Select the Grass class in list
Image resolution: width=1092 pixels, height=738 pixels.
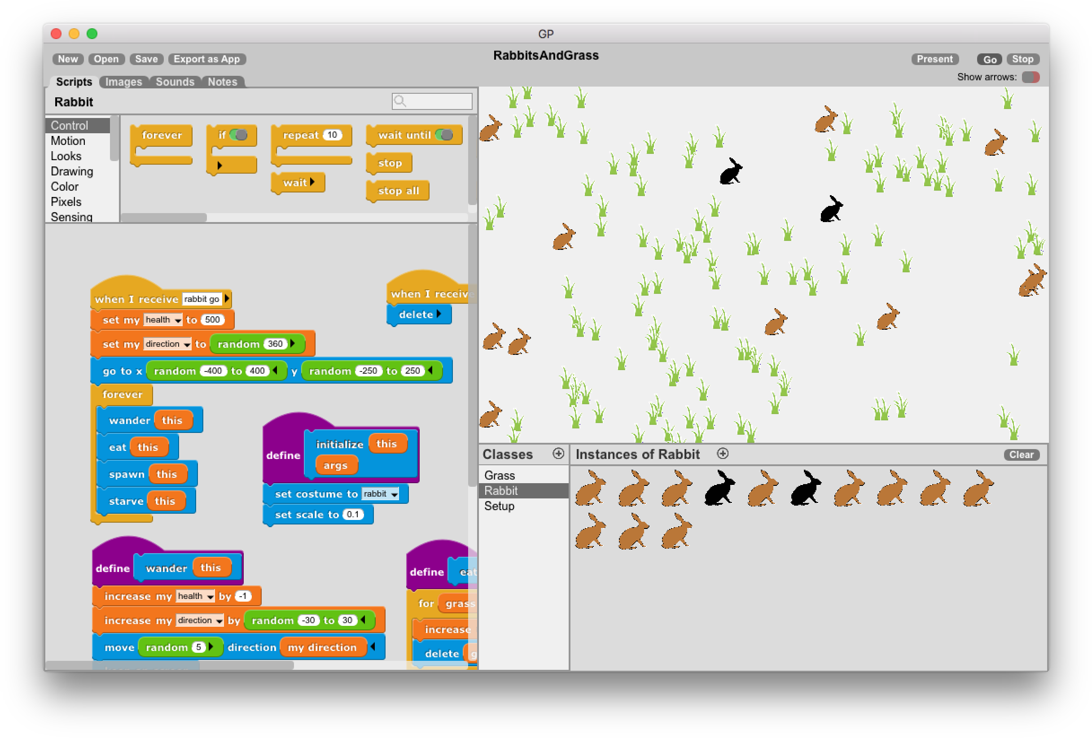(500, 476)
